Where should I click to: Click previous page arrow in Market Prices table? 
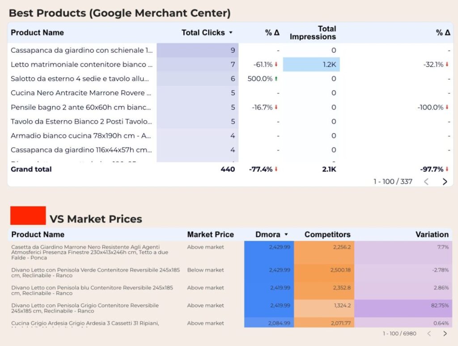pyautogui.click(x=429, y=333)
